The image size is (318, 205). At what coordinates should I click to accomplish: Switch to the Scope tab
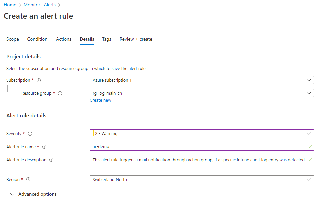tap(12, 39)
